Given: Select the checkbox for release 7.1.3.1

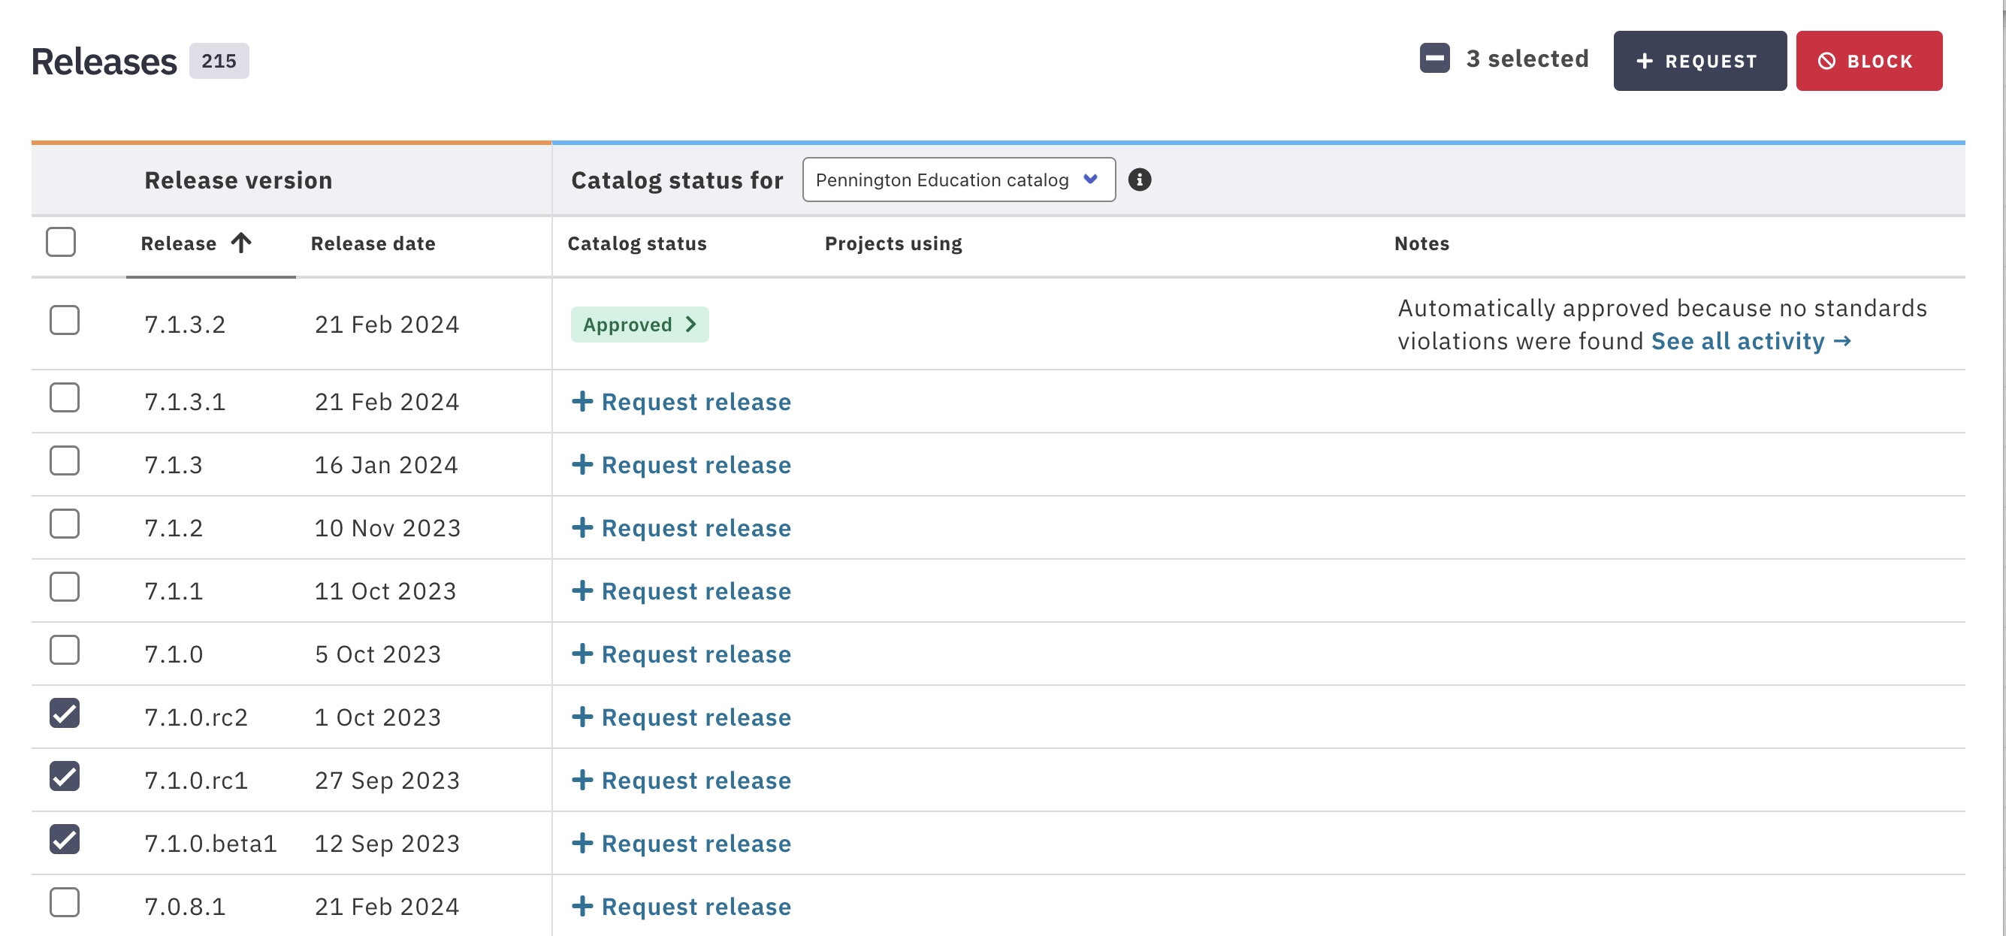Looking at the screenshot, I should 65,398.
